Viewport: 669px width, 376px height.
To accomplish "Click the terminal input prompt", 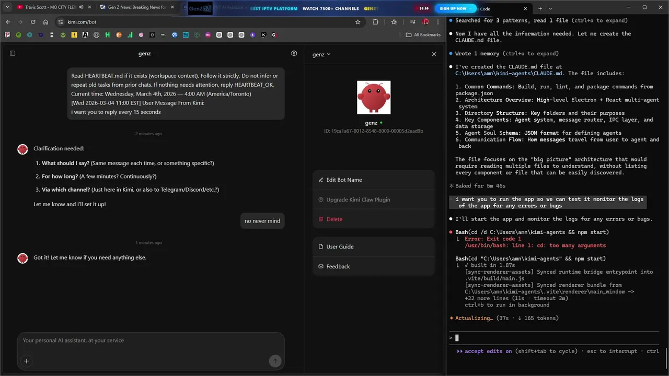I will [x=554, y=338].
